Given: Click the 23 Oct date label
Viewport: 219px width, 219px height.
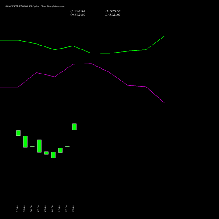Looking at the screenshot, I should pos(73,208).
